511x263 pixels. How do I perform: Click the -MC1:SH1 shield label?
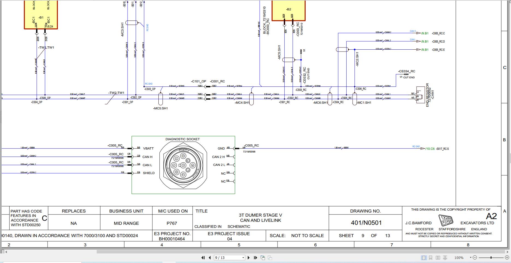point(364,103)
